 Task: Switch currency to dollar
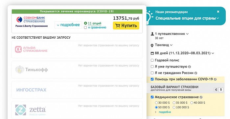click(221, 89)
